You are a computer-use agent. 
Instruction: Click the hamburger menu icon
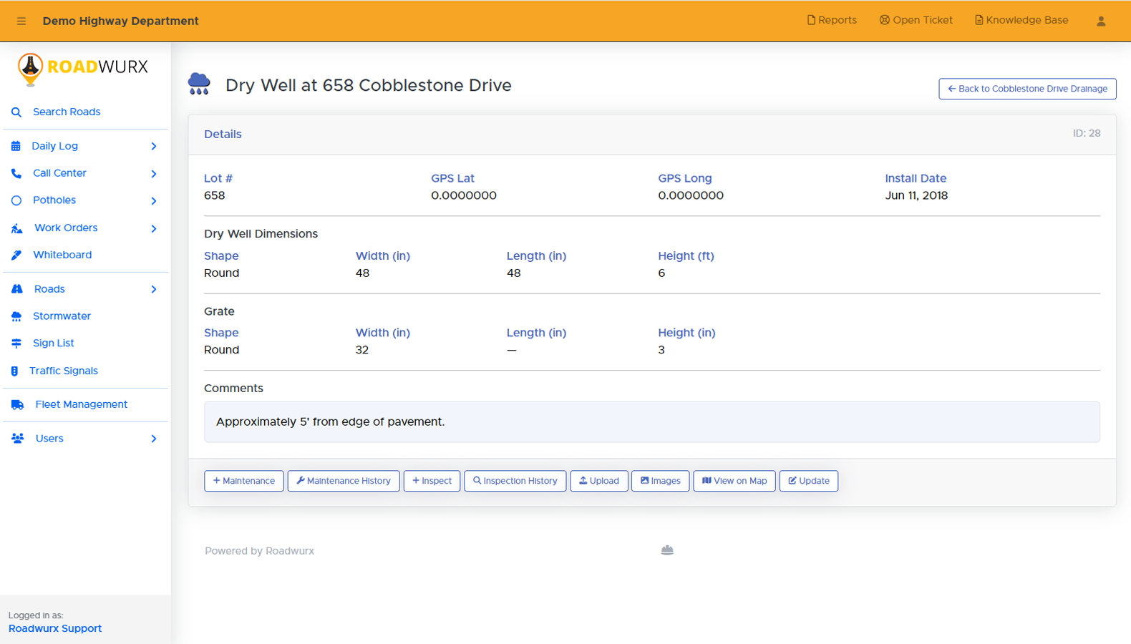pyautogui.click(x=21, y=21)
